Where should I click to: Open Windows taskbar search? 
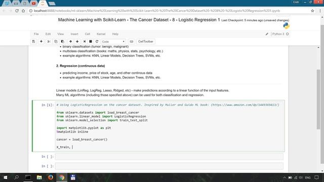tap(17, 177)
